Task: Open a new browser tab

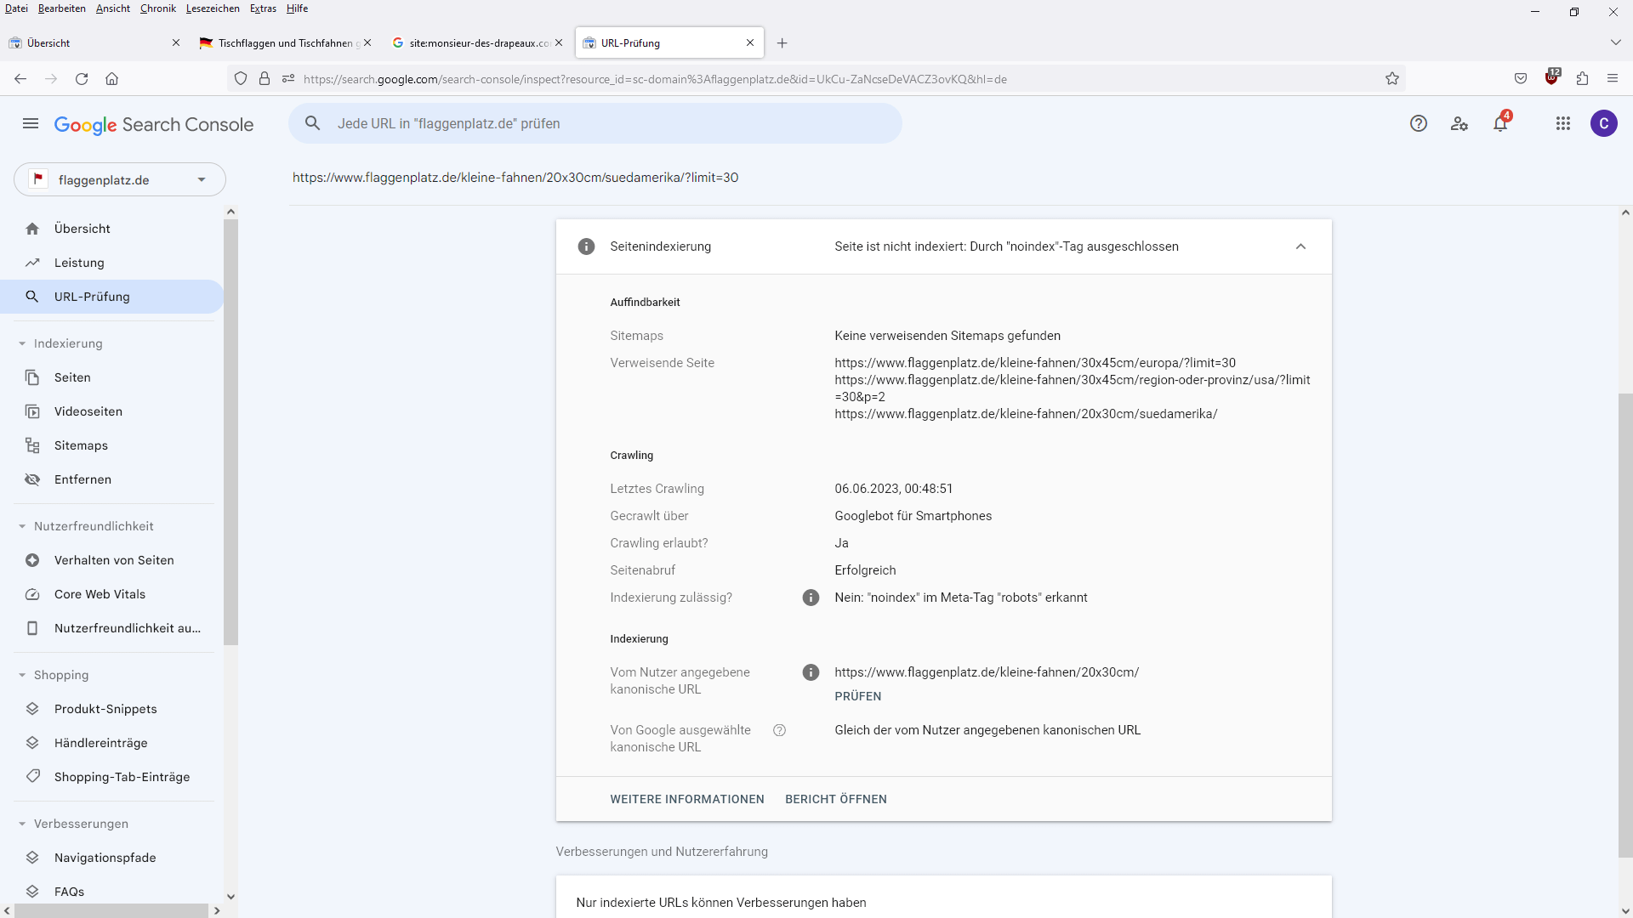Action: pyautogui.click(x=782, y=43)
